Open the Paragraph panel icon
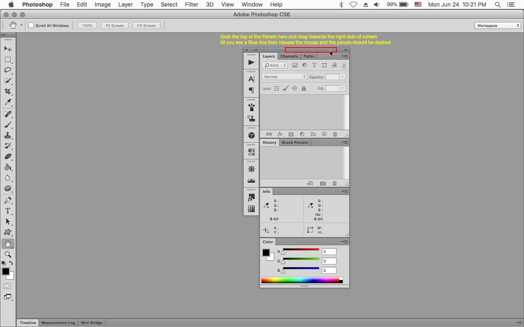Viewport: 524px width, 327px height. (x=251, y=90)
